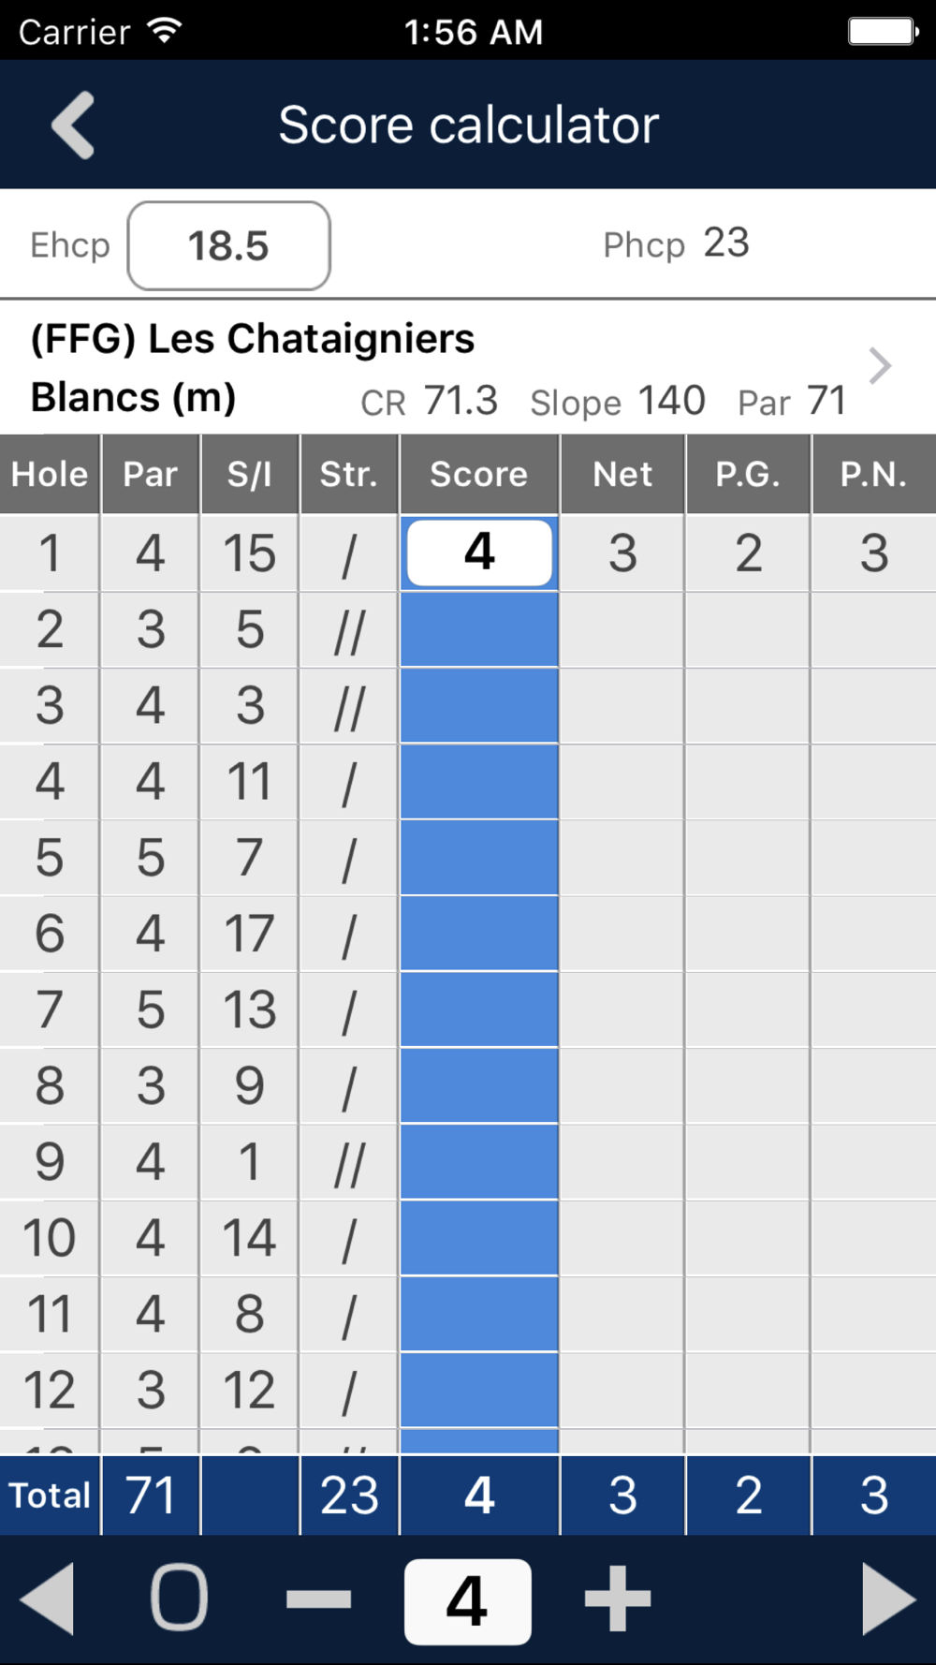
Task: Go back using the top-left chevron
Action: pyautogui.click(x=73, y=125)
